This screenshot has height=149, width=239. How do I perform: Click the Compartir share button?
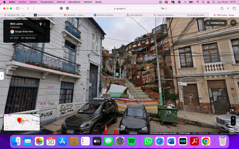click(215, 23)
